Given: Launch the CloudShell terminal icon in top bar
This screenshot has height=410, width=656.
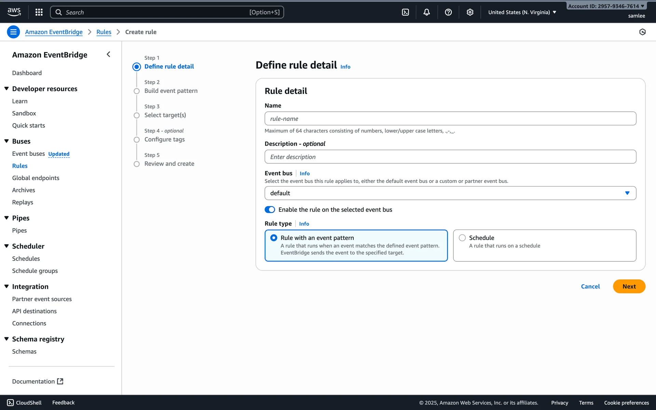Looking at the screenshot, I should pos(405,12).
